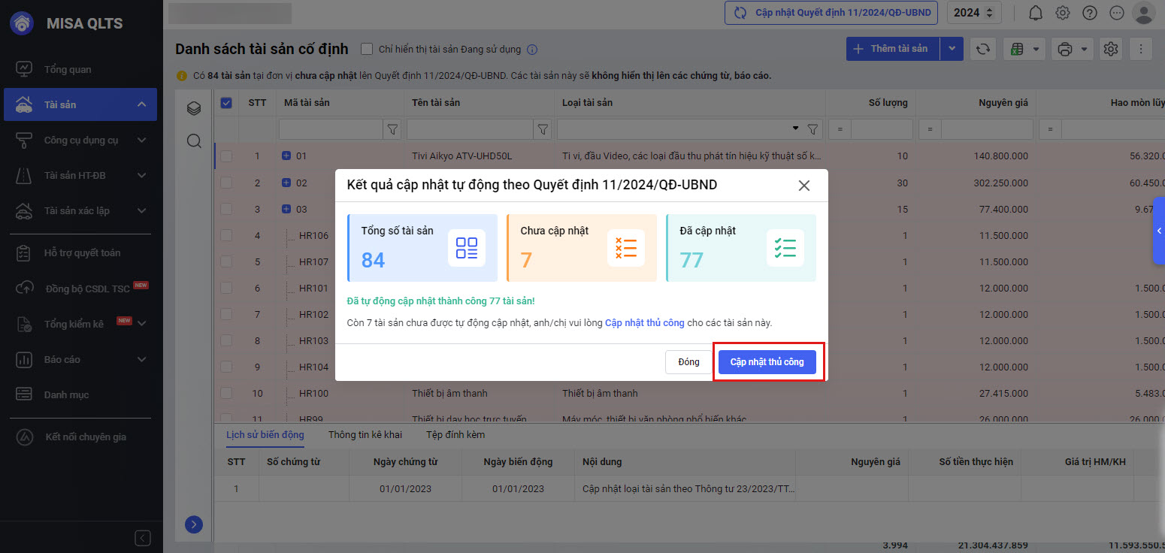Expand Công cụ dụng cụ menu

click(141, 140)
